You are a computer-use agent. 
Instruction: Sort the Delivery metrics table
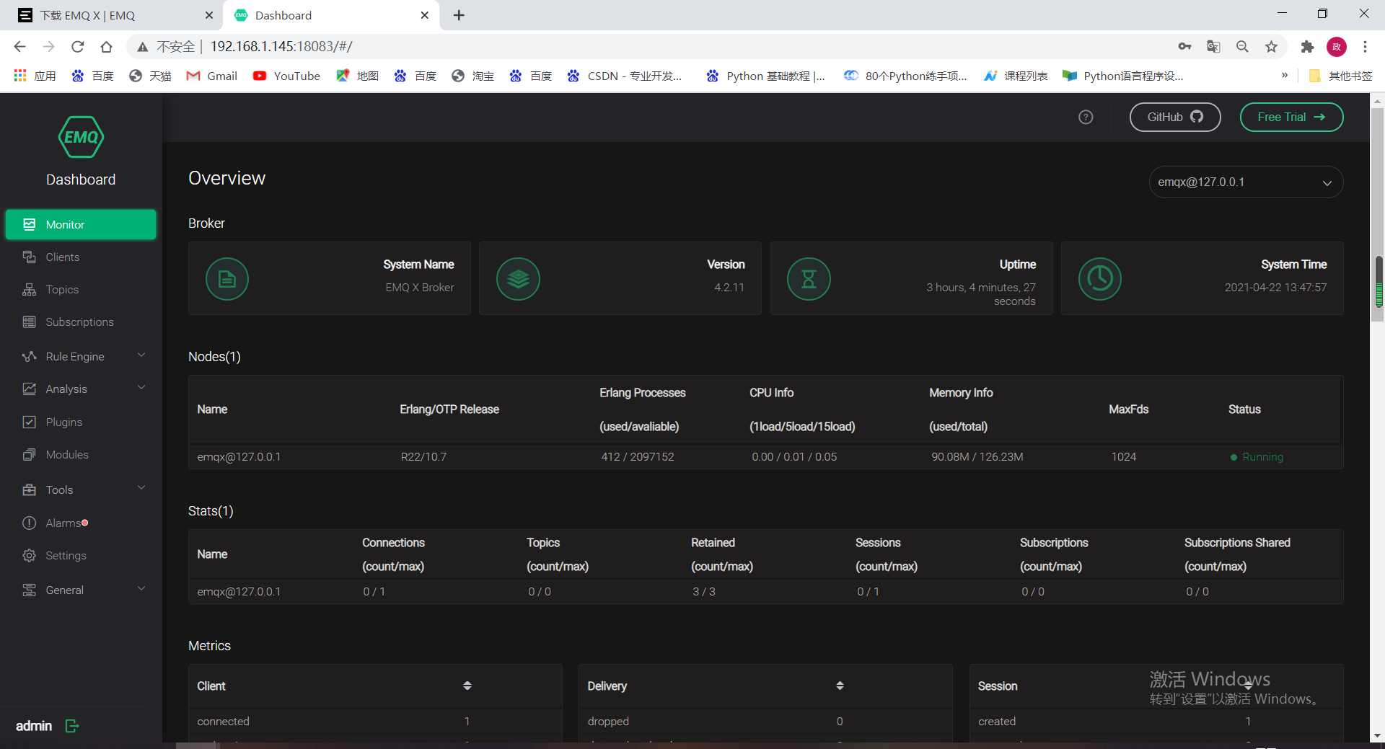click(840, 686)
